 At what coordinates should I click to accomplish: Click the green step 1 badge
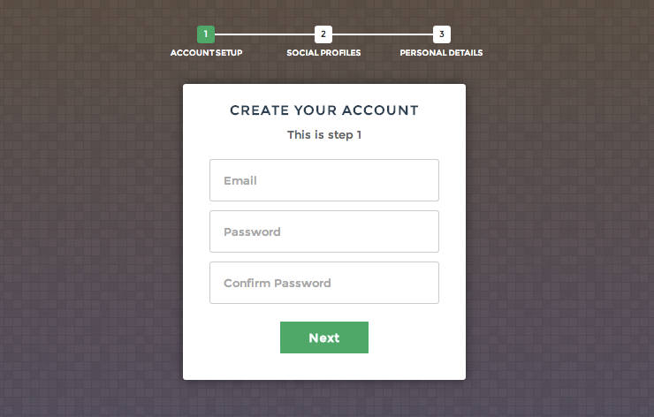206,34
